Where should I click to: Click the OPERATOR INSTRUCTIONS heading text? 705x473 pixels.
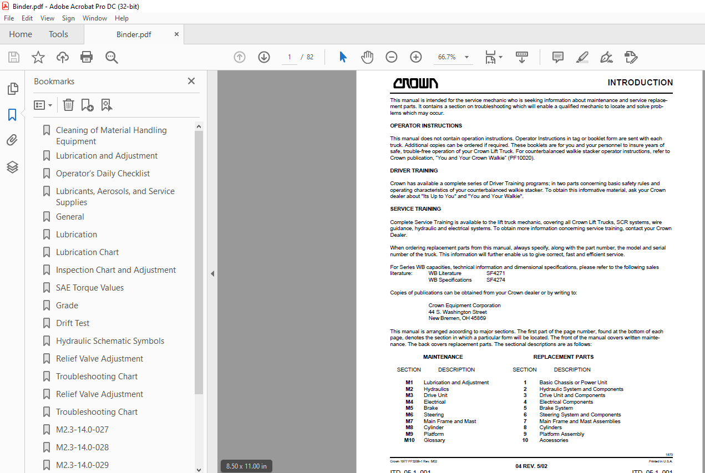click(426, 126)
